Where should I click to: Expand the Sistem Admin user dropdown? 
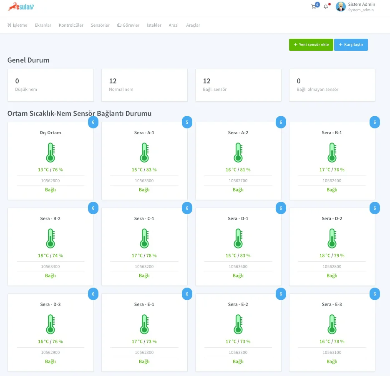tap(361, 7)
